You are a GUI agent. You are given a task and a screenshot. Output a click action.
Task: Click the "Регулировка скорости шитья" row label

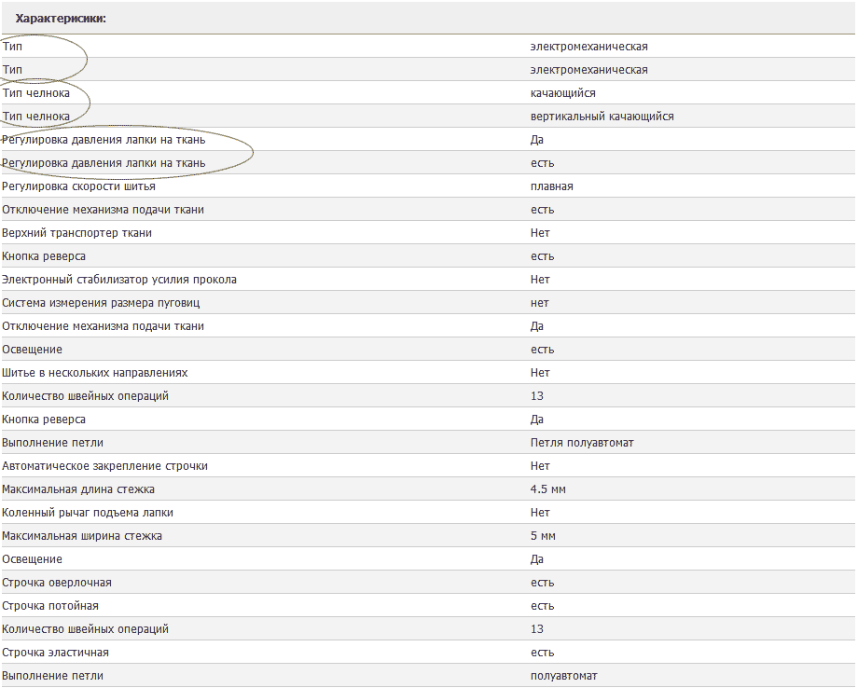(x=78, y=186)
